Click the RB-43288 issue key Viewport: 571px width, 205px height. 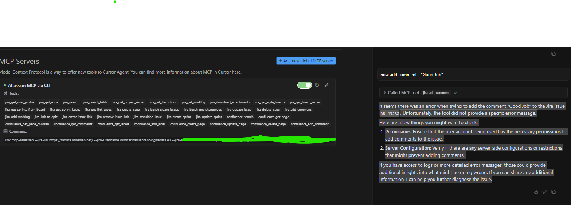click(390, 113)
